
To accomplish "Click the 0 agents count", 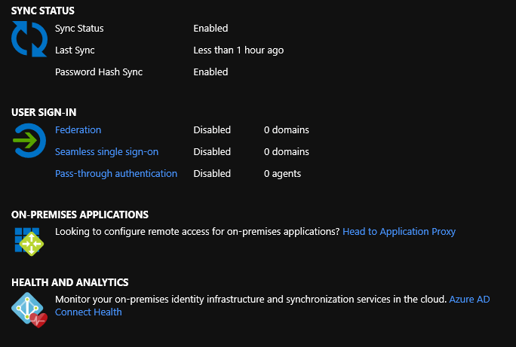I will pyautogui.click(x=282, y=174).
